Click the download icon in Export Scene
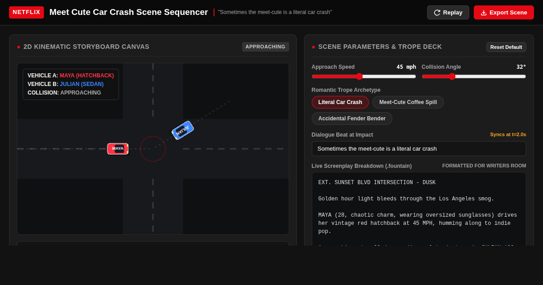Viewport: 543px width, 285px height. tap(484, 13)
